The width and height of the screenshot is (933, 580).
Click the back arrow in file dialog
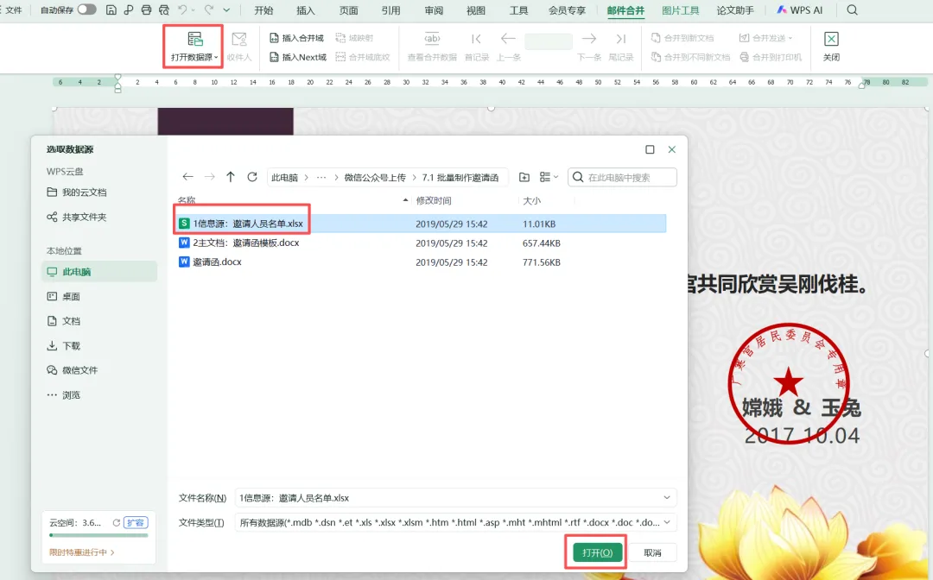[x=188, y=177]
